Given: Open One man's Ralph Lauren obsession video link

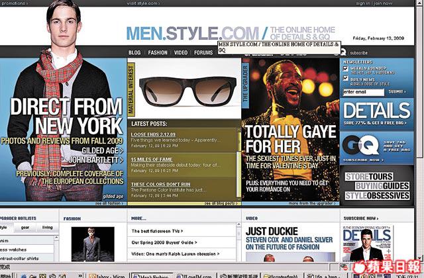Looking at the screenshot, I should coord(175,254).
